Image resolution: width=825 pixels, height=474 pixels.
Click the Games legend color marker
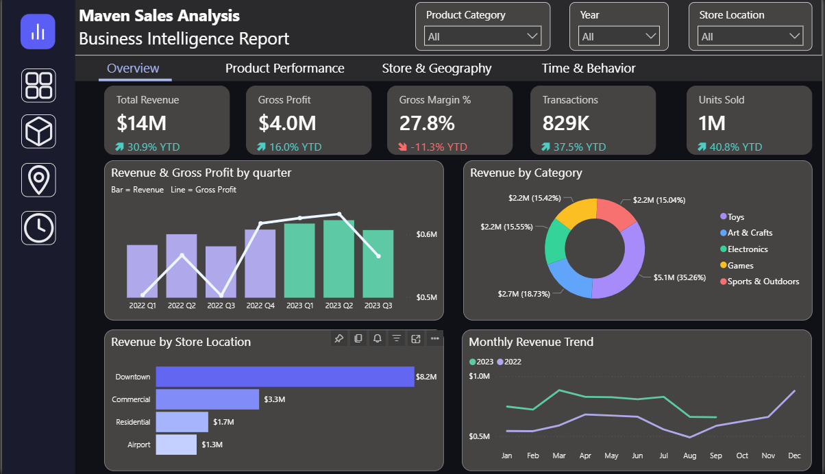(x=723, y=266)
